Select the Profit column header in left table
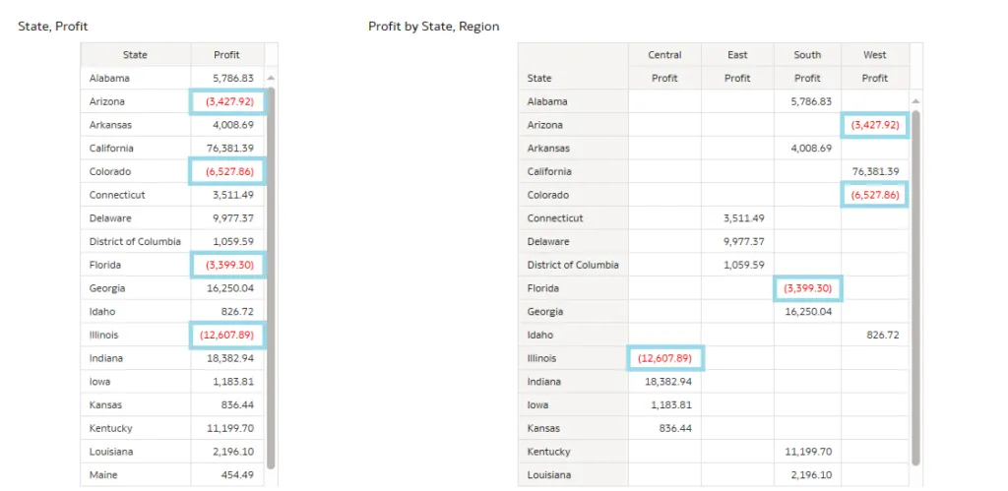The image size is (1008, 491). 226,55
